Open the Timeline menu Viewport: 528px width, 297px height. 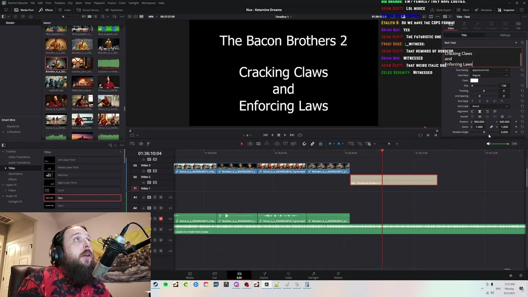pyautogui.click(x=59, y=3)
